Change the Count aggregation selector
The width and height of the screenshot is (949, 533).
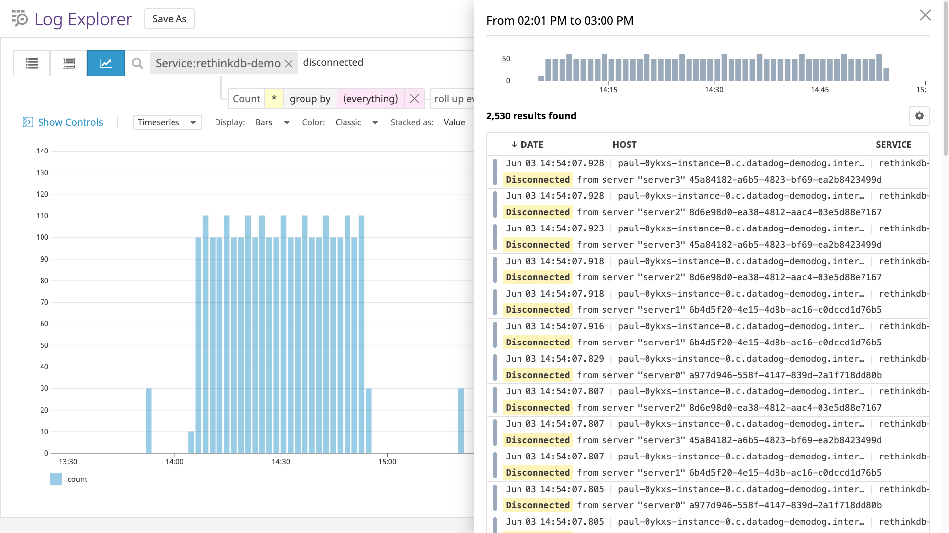coord(247,99)
